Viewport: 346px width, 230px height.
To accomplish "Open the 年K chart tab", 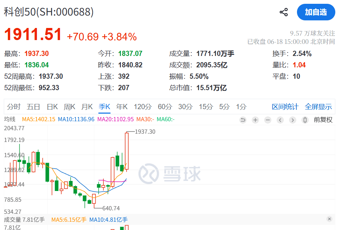I will tap(122, 107).
